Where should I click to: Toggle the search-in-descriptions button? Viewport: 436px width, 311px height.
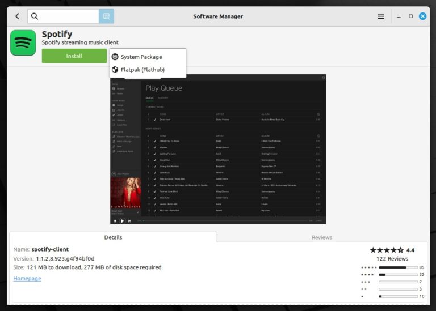106,16
